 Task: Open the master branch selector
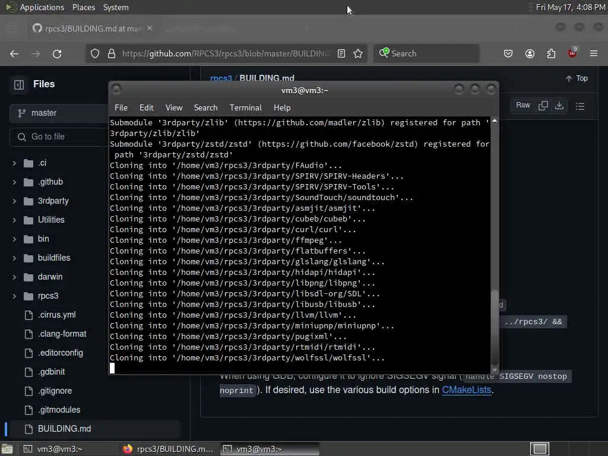tap(58, 113)
